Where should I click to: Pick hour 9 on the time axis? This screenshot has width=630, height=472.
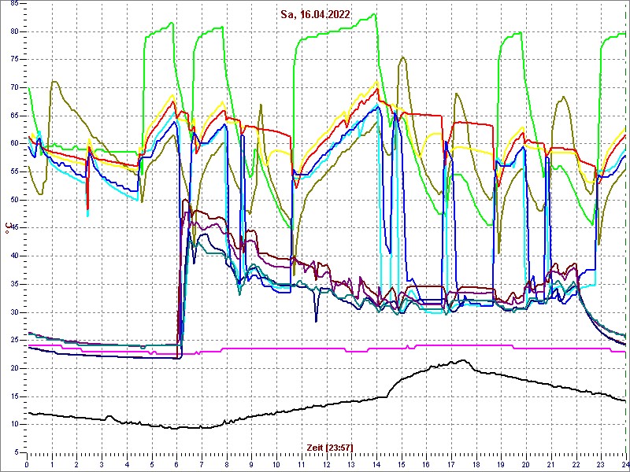(251, 465)
